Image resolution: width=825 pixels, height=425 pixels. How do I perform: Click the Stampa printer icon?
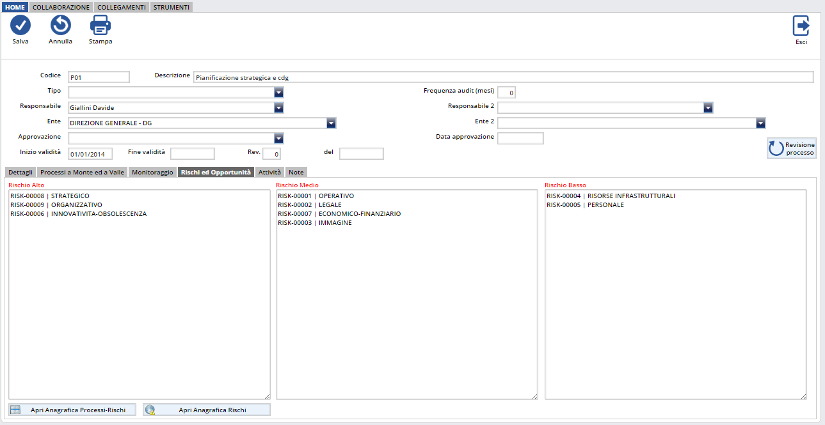[100, 26]
